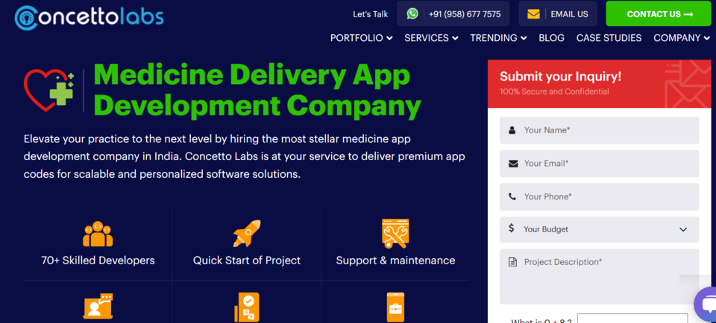Open the chat widget bubble
The image size is (716, 323).
tap(706, 304)
